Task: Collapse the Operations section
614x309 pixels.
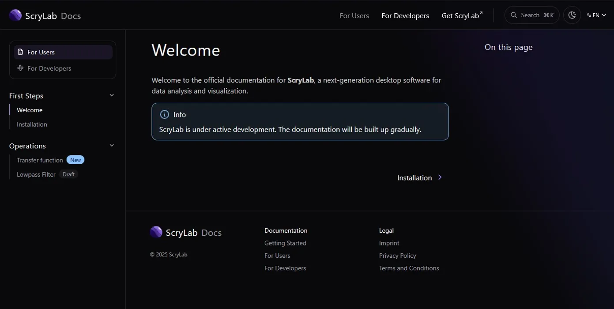Action: [x=112, y=145]
